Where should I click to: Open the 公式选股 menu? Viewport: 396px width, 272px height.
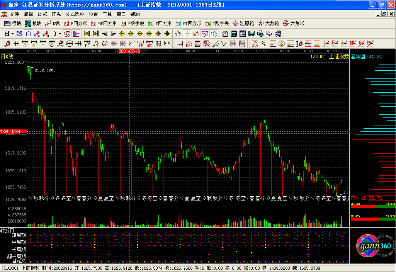(x=74, y=14)
